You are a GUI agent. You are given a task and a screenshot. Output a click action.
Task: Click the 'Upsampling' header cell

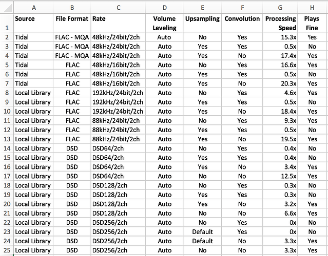[202, 23]
